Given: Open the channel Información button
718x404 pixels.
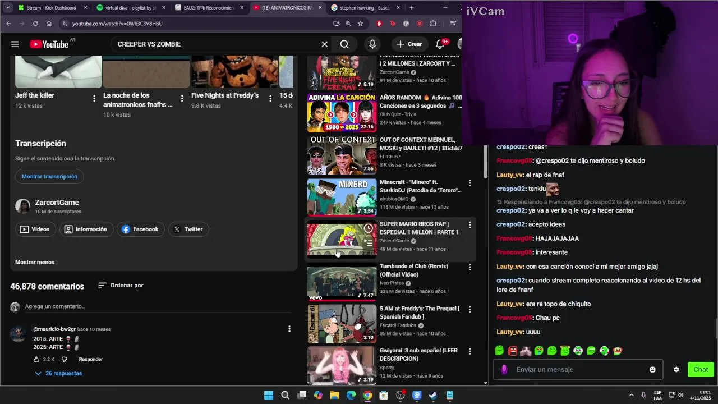Looking at the screenshot, I should tap(86, 229).
